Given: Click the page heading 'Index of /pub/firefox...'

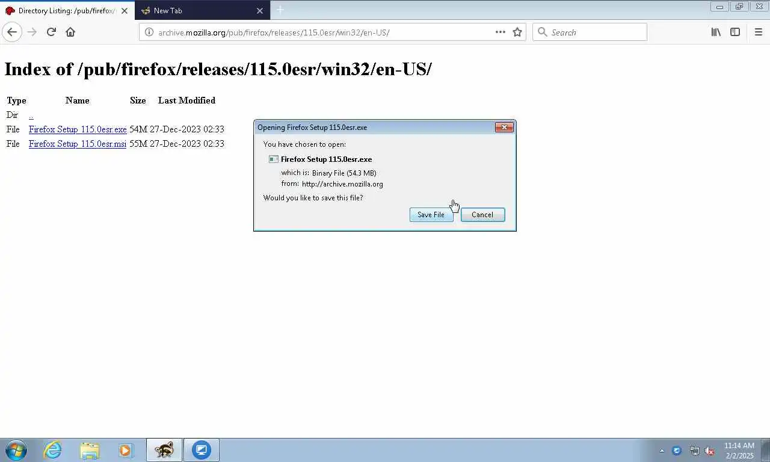Looking at the screenshot, I should coord(218,69).
